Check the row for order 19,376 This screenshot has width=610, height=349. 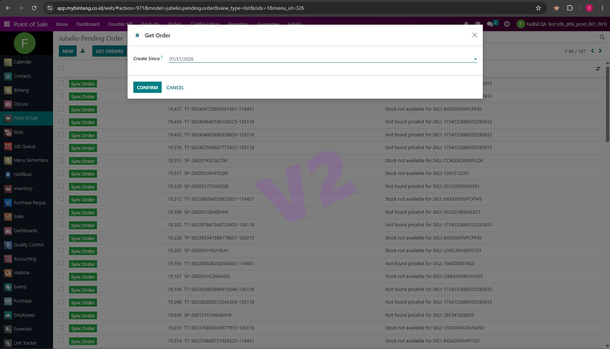coord(61,147)
